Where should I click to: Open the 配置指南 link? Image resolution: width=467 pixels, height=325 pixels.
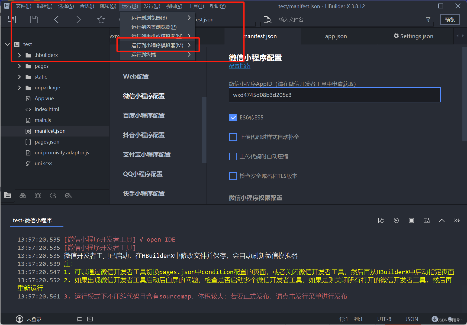tap(239, 66)
